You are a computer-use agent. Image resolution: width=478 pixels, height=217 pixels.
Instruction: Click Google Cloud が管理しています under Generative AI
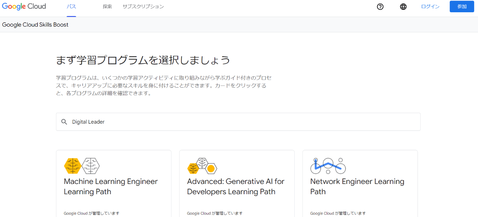[x=215, y=213]
